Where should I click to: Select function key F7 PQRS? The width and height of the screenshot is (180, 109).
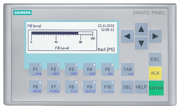pos(53,87)
